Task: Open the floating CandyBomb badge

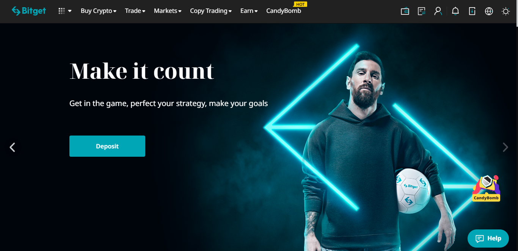Action: pos(486,188)
